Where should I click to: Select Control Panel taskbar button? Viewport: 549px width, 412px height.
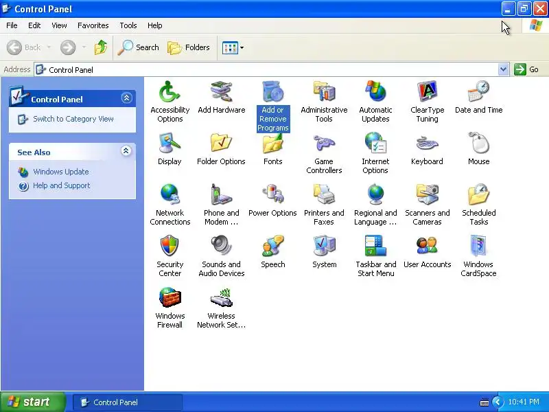tap(128, 402)
